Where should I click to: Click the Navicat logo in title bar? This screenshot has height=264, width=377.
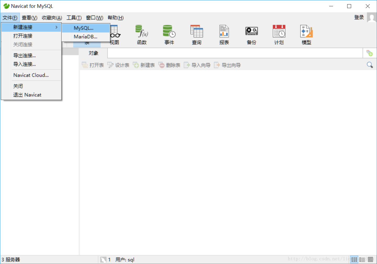(x=6, y=6)
